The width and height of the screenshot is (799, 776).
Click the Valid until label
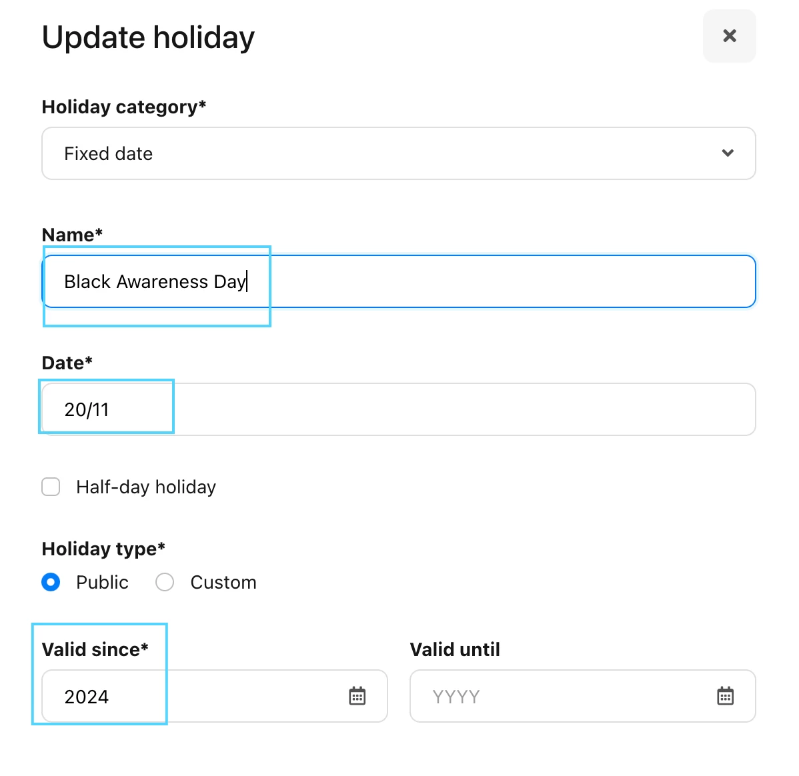455,649
